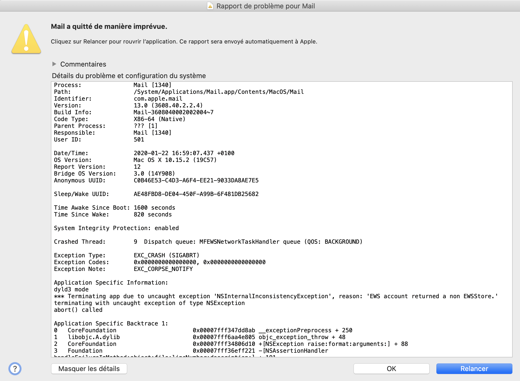Click the 'Mail a quitté de manière imprévue' heading
This screenshot has width=520, height=381.
click(109, 26)
